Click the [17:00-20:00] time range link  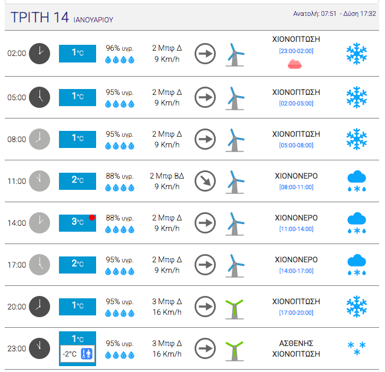(296, 312)
